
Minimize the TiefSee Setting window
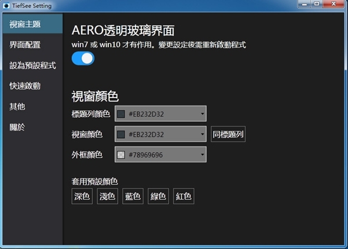point(304,4)
